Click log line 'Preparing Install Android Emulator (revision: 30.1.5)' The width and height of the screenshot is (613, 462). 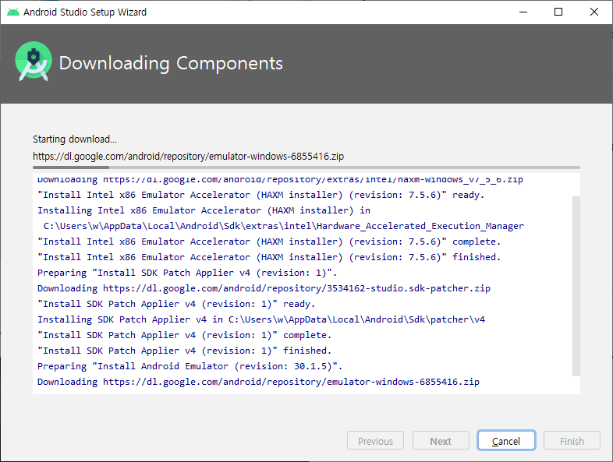(x=190, y=366)
